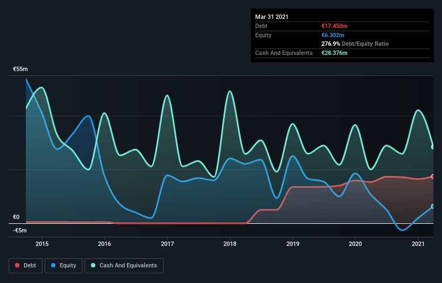
Task: Click the Mar 31 2021 tooltip date
Action: 272,17
